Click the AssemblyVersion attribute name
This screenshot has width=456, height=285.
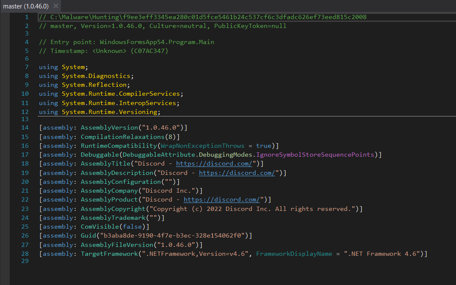click(109, 127)
